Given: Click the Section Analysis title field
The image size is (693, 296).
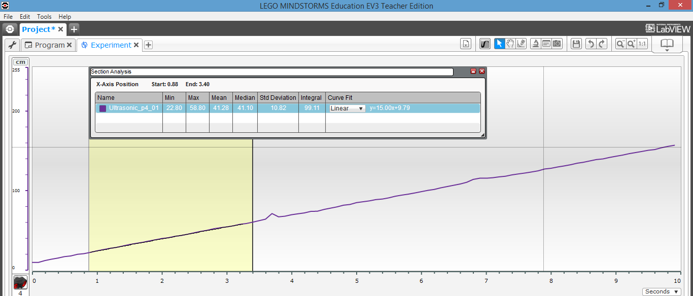Looking at the screenshot, I should [271, 72].
